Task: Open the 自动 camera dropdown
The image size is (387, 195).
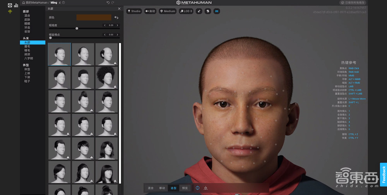Action: [150, 11]
